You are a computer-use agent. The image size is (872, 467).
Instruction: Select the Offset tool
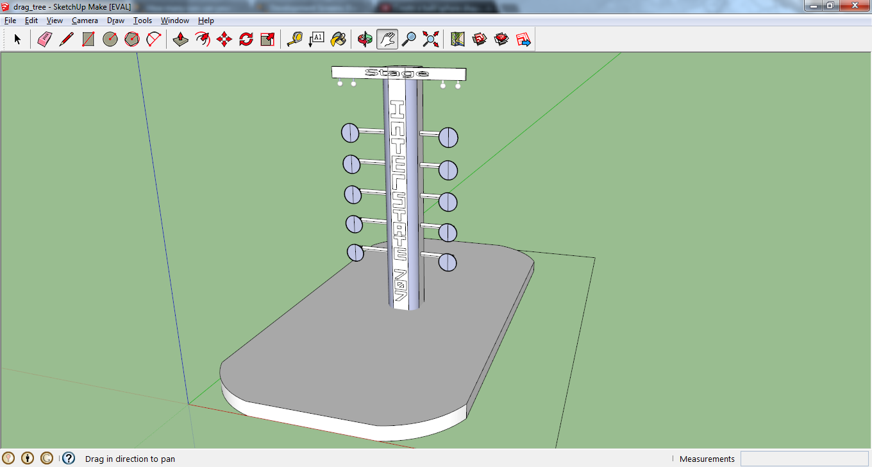pyautogui.click(x=203, y=39)
